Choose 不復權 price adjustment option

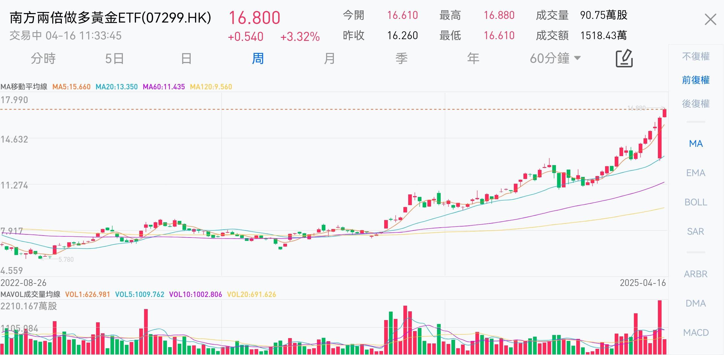[x=696, y=56]
